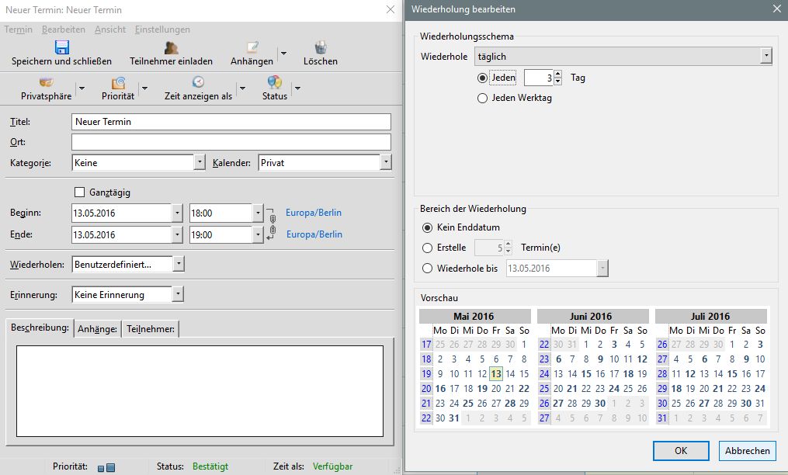Expand the Kalender Privat dropdown
Viewport: 788px width, 475px height.
point(386,162)
